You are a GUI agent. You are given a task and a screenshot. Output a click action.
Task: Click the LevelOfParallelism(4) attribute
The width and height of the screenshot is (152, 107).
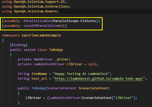(x=44, y=26)
